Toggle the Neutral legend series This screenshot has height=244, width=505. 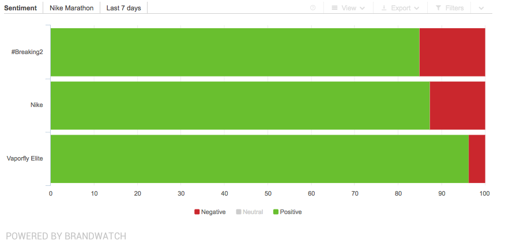point(249,212)
